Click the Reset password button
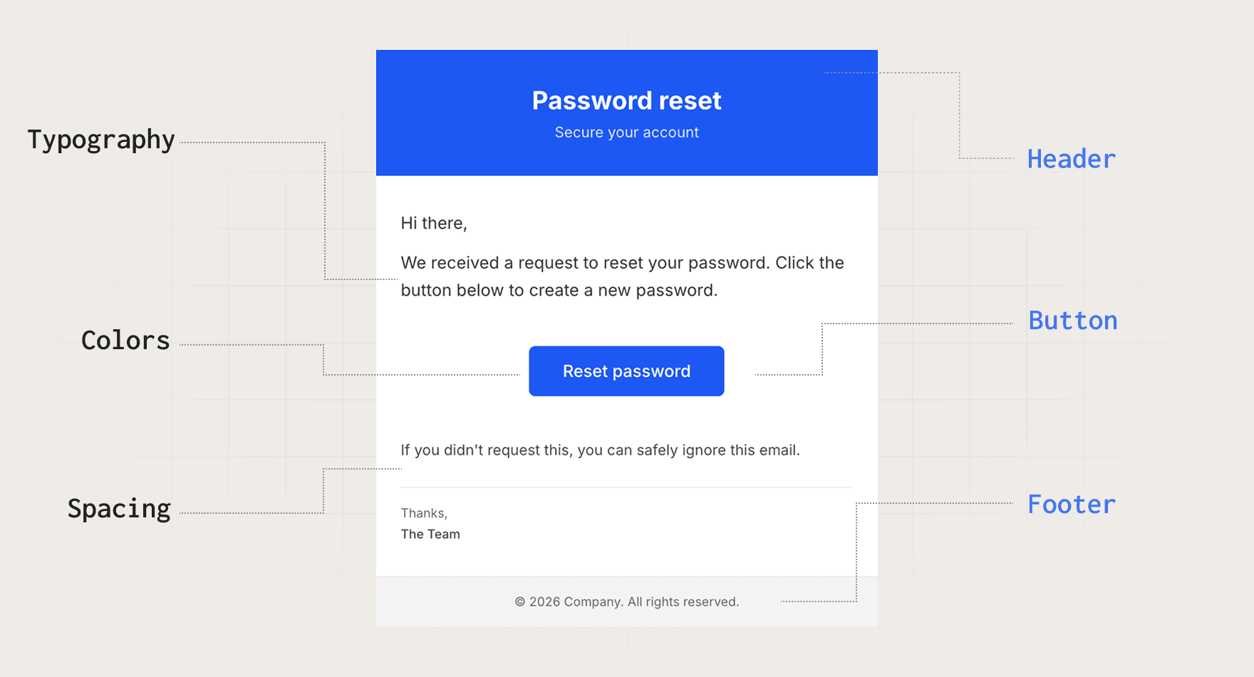Image resolution: width=1254 pixels, height=677 pixels. tap(626, 371)
